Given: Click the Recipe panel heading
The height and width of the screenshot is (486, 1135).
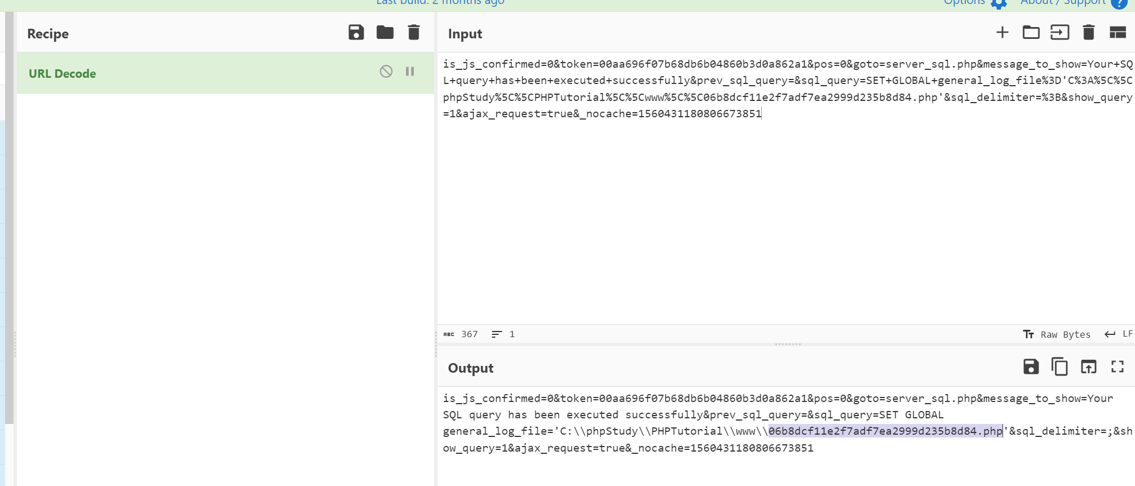Looking at the screenshot, I should coord(48,34).
